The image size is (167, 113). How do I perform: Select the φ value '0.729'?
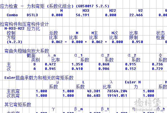click(x=157, y=69)
